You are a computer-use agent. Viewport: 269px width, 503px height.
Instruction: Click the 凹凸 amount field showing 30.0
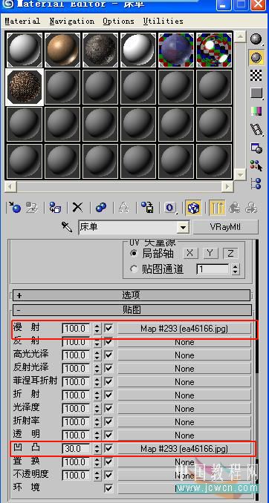[x=77, y=448]
